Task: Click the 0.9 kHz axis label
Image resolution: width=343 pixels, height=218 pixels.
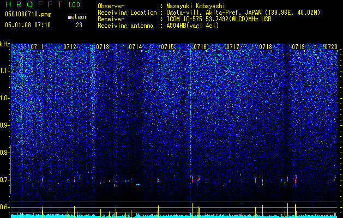Action: pyautogui.click(x=4, y=125)
